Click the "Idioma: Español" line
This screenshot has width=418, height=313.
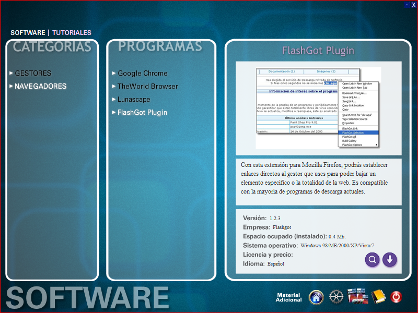point(263,264)
